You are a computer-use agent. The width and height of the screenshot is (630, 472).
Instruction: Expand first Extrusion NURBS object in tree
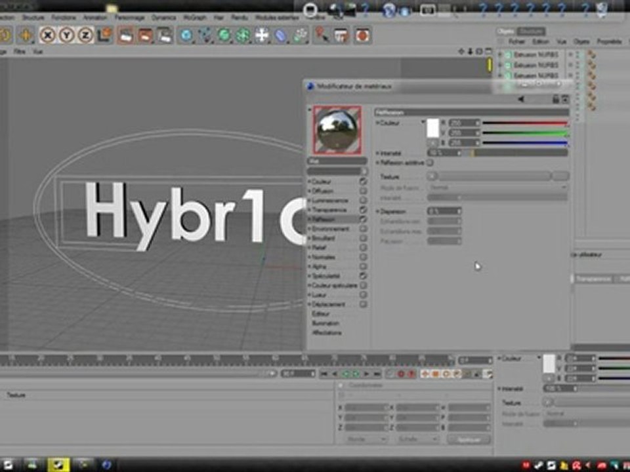point(501,54)
